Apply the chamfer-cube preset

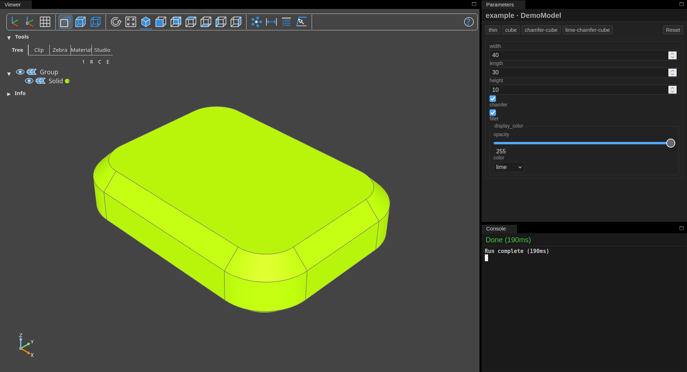click(541, 30)
